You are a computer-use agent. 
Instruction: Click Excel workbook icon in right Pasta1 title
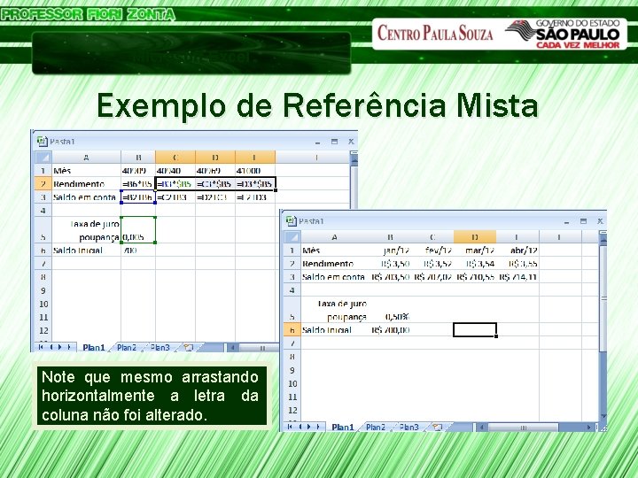[x=291, y=220]
